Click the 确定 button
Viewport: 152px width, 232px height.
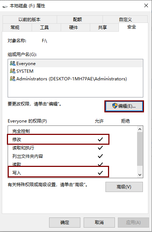(x=65, y=223)
